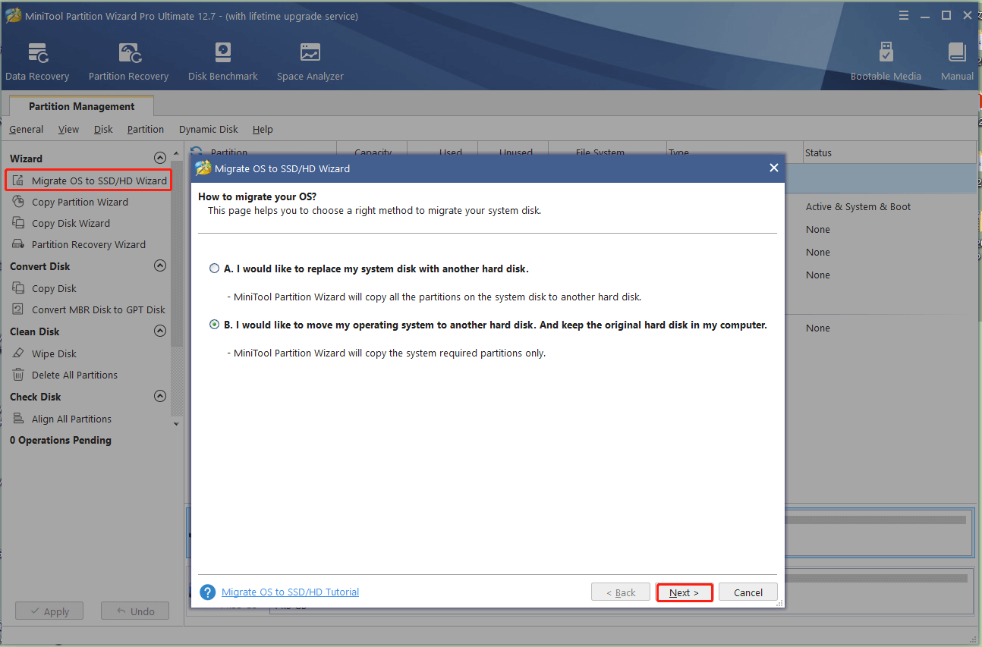Select option A: replace my system disk

214,269
